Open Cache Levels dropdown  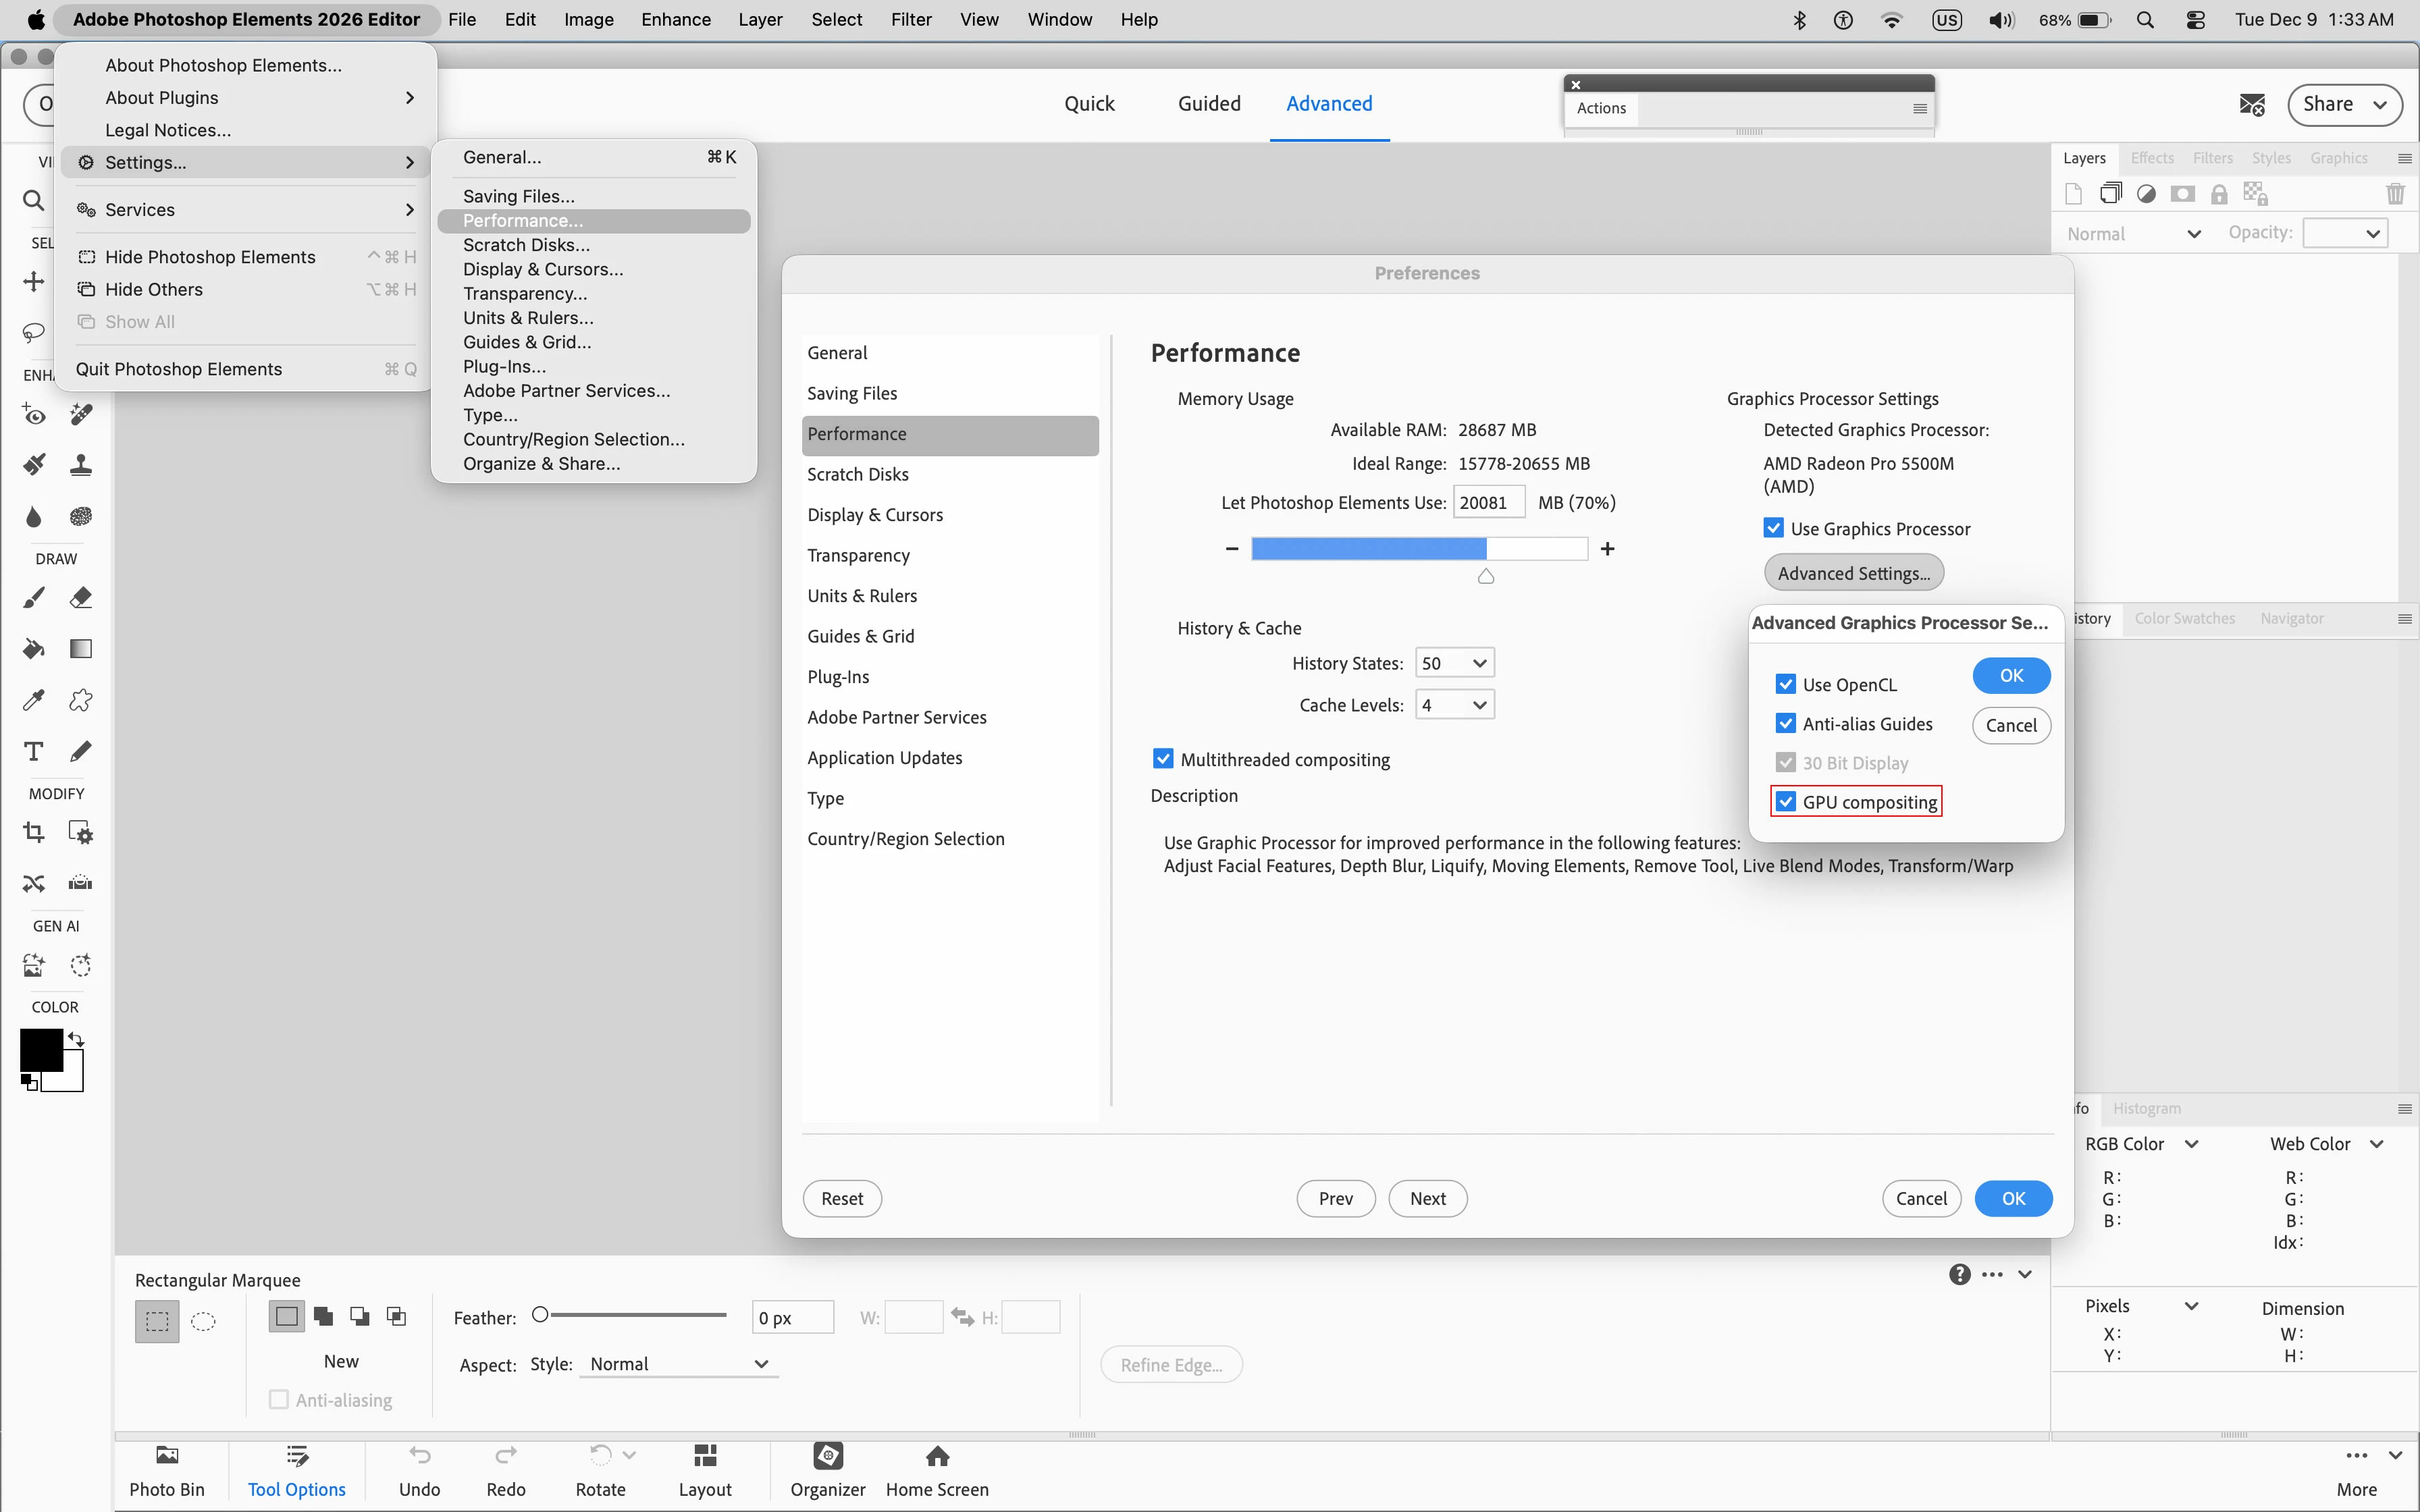1455,705
